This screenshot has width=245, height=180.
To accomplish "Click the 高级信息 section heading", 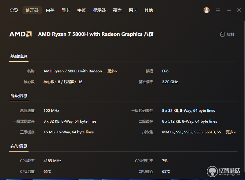I will [x=19, y=96].
